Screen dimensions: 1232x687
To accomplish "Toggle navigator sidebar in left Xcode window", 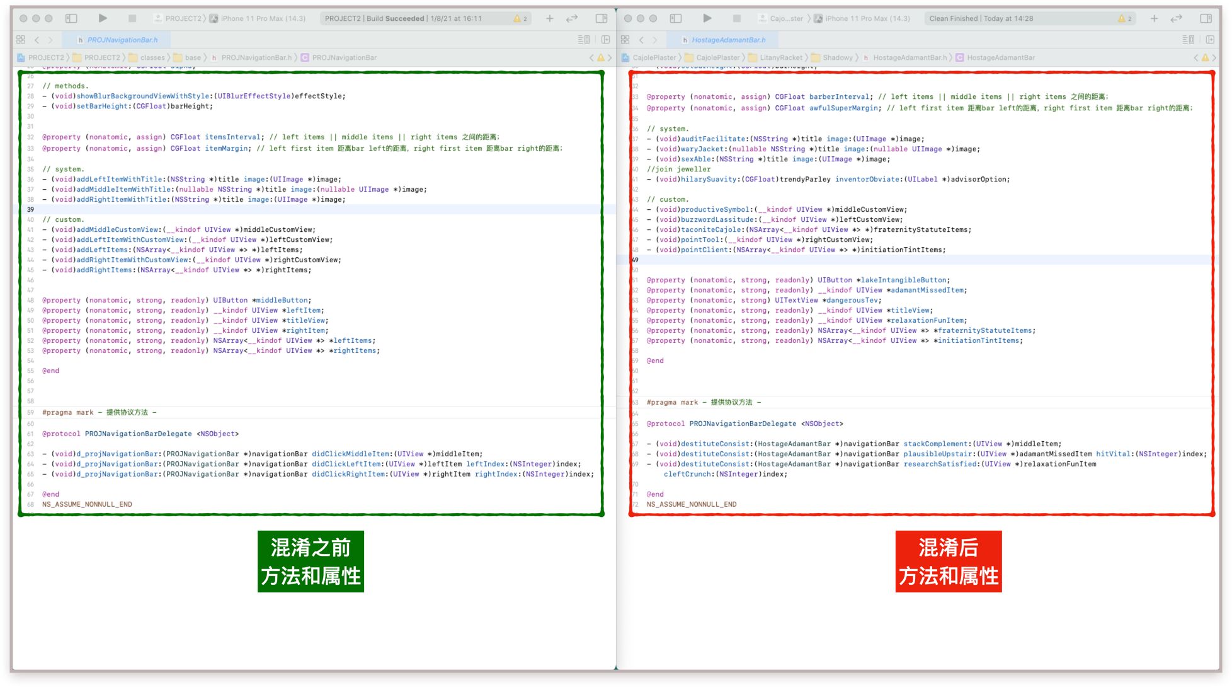I will click(71, 18).
